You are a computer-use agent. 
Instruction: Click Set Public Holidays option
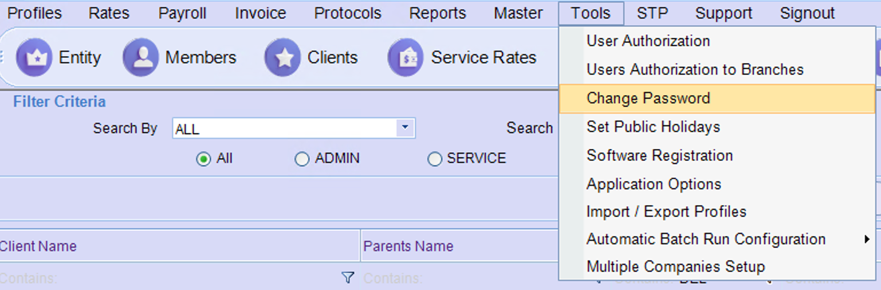pyautogui.click(x=653, y=127)
